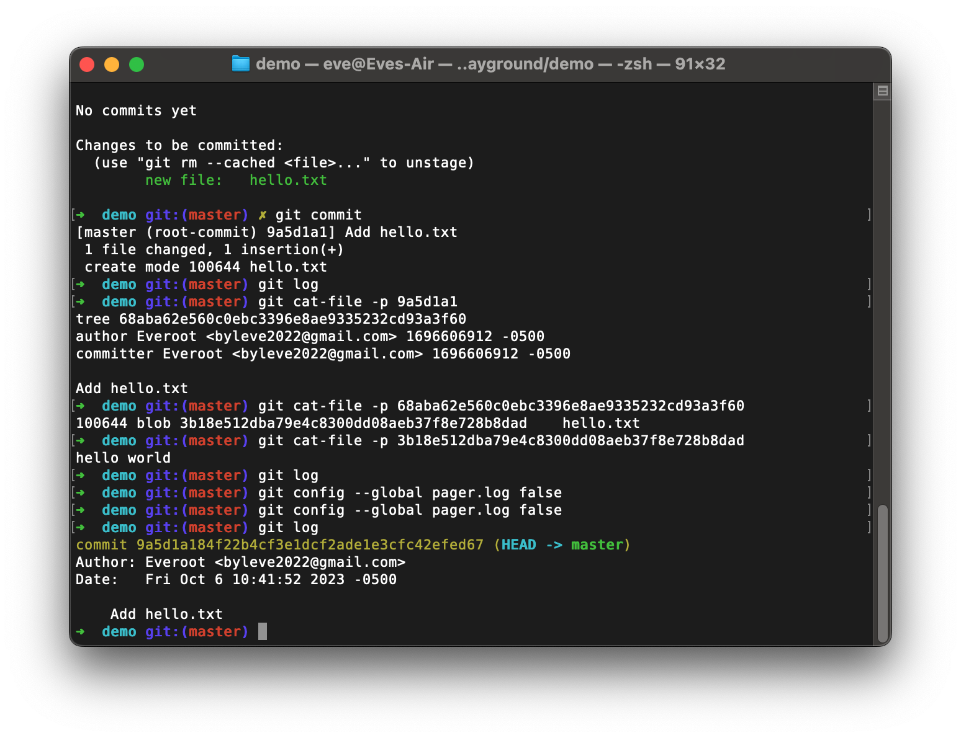Click the Date: Fri Oct 6 line
The width and height of the screenshot is (961, 738).
236,579
